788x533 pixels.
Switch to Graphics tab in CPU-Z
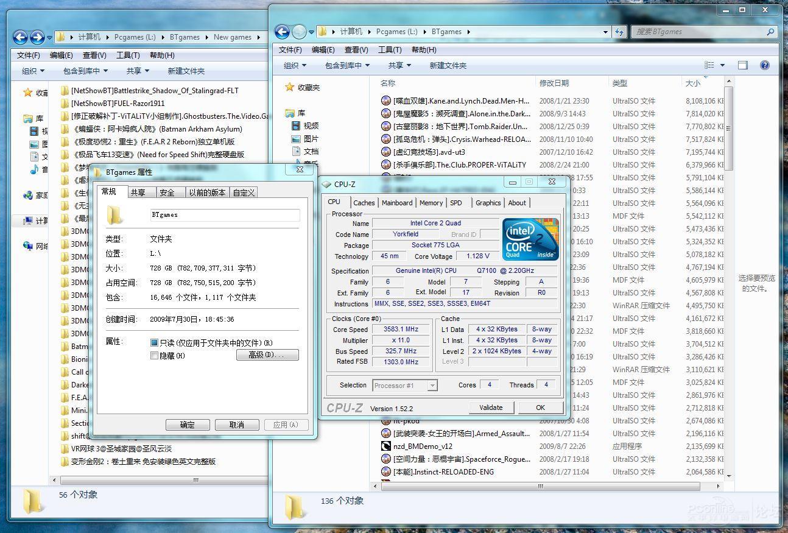[x=488, y=203]
